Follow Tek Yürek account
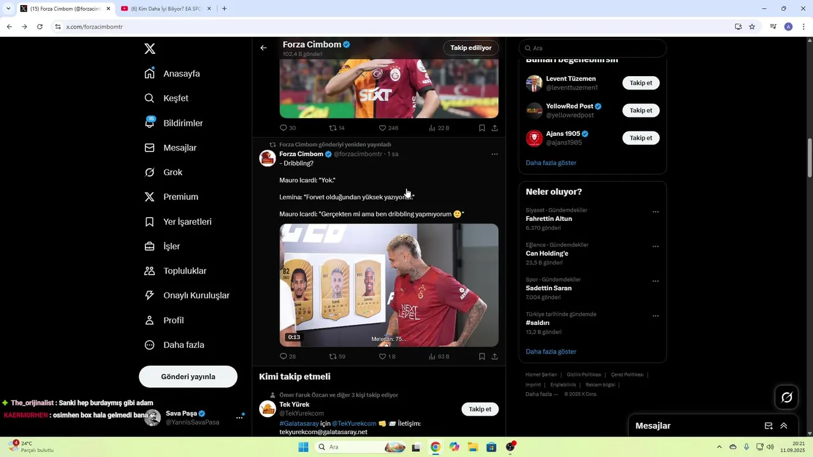Screen dimensions: 813x457 [x=480, y=409]
